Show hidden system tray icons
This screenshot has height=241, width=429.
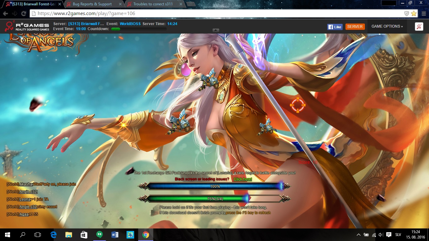coord(358,234)
